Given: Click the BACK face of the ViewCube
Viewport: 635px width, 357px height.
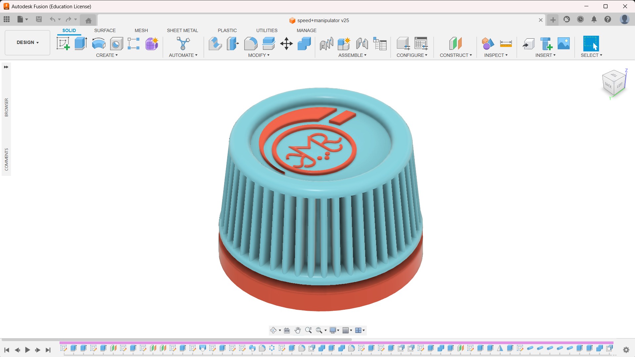Looking at the screenshot, I should point(608,86).
